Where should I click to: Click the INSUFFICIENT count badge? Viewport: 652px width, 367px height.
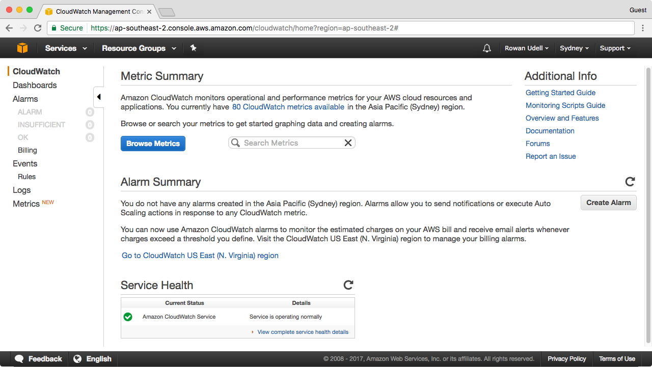[90, 125]
